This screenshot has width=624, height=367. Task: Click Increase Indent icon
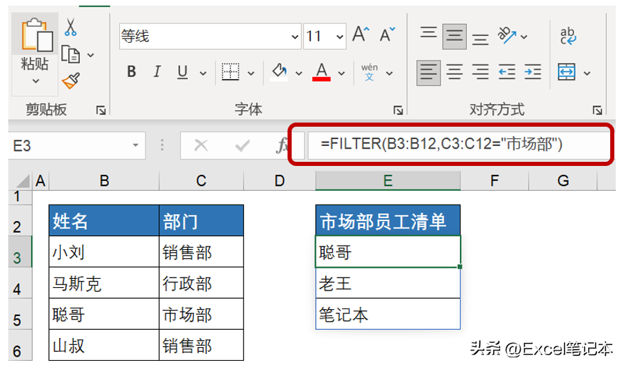coord(533,72)
